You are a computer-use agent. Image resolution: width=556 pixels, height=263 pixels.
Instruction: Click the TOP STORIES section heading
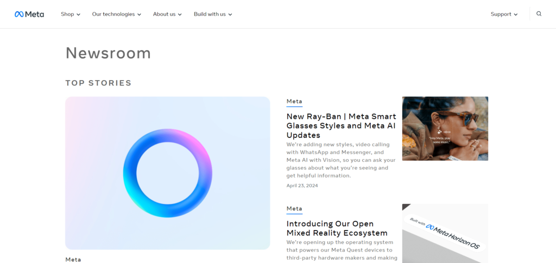click(99, 83)
